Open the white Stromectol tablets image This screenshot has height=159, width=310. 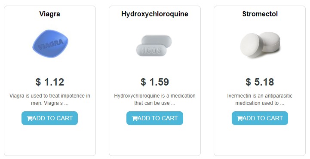pos(260,45)
